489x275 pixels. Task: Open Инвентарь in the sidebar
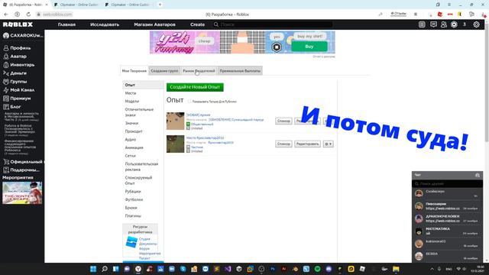tap(18, 65)
